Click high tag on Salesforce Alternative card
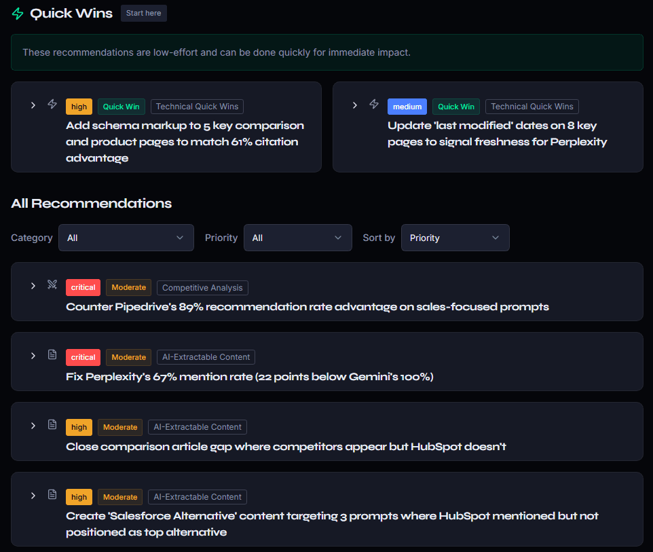The height and width of the screenshot is (552, 653). coord(79,497)
